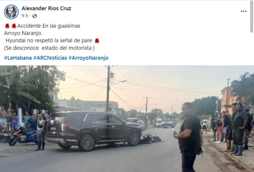Click the Arroyo Naranjo text line
The image size is (254, 172).
coord(23,33)
